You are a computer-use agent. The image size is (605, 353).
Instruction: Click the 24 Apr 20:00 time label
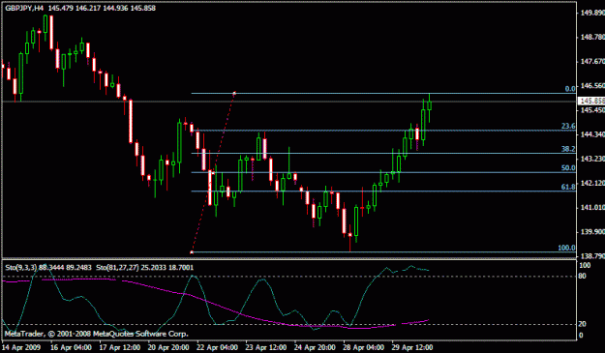pyautogui.click(x=316, y=347)
